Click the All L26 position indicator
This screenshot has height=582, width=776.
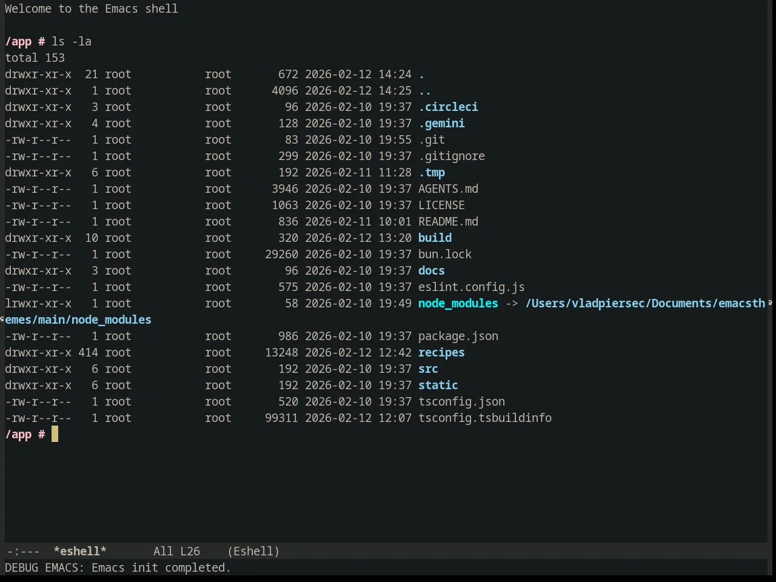176,552
